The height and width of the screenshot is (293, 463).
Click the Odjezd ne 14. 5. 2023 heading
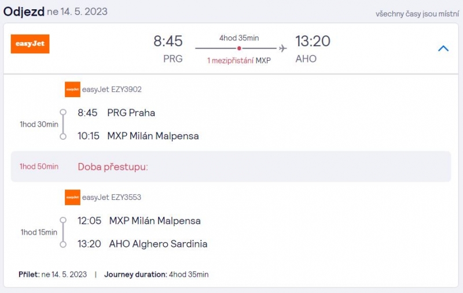coord(56,12)
